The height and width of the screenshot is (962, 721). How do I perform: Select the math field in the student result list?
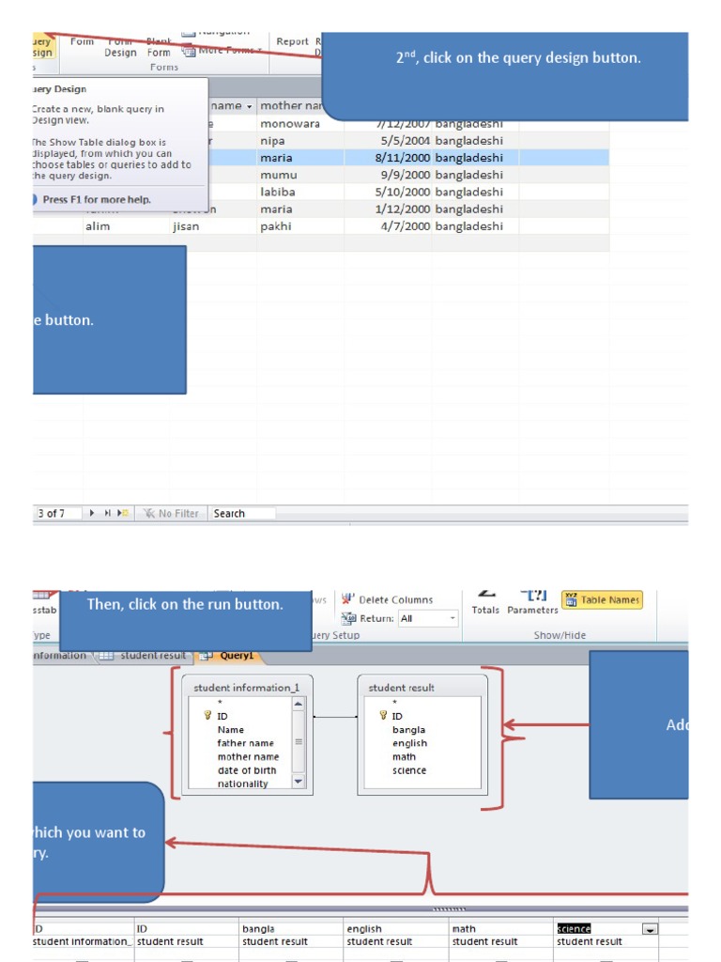click(404, 756)
